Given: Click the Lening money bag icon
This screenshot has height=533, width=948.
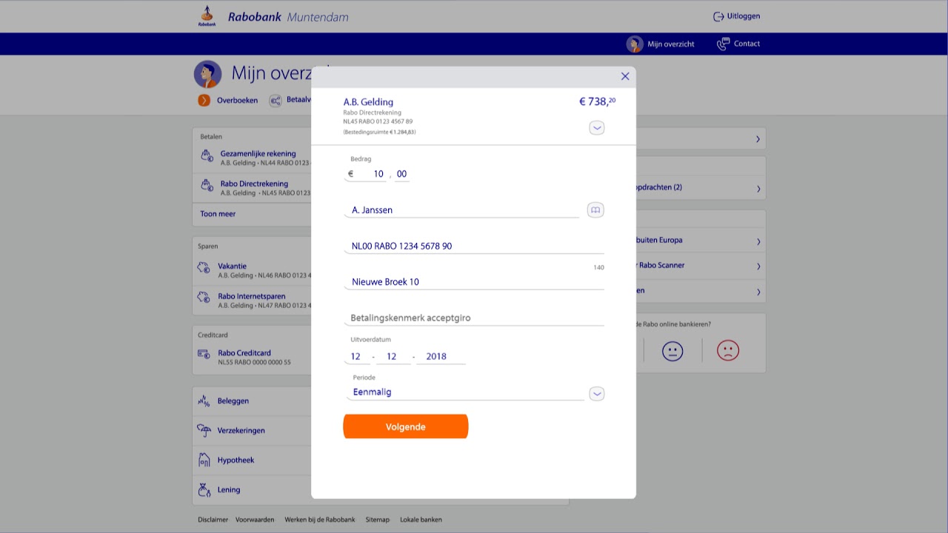Looking at the screenshot, I should click(204, 489).
